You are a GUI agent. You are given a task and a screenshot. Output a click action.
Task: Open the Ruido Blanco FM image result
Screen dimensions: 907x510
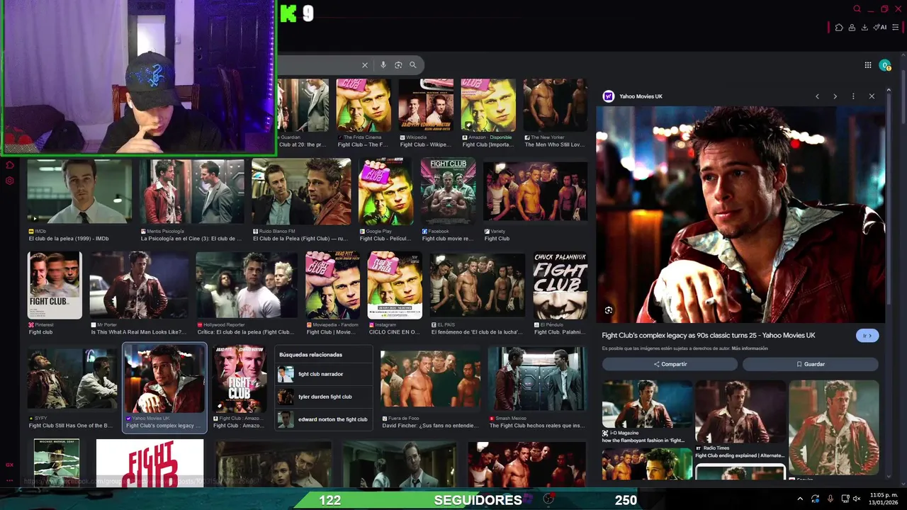[301, 193]
